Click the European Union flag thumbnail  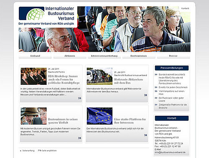tap(99, 116)
